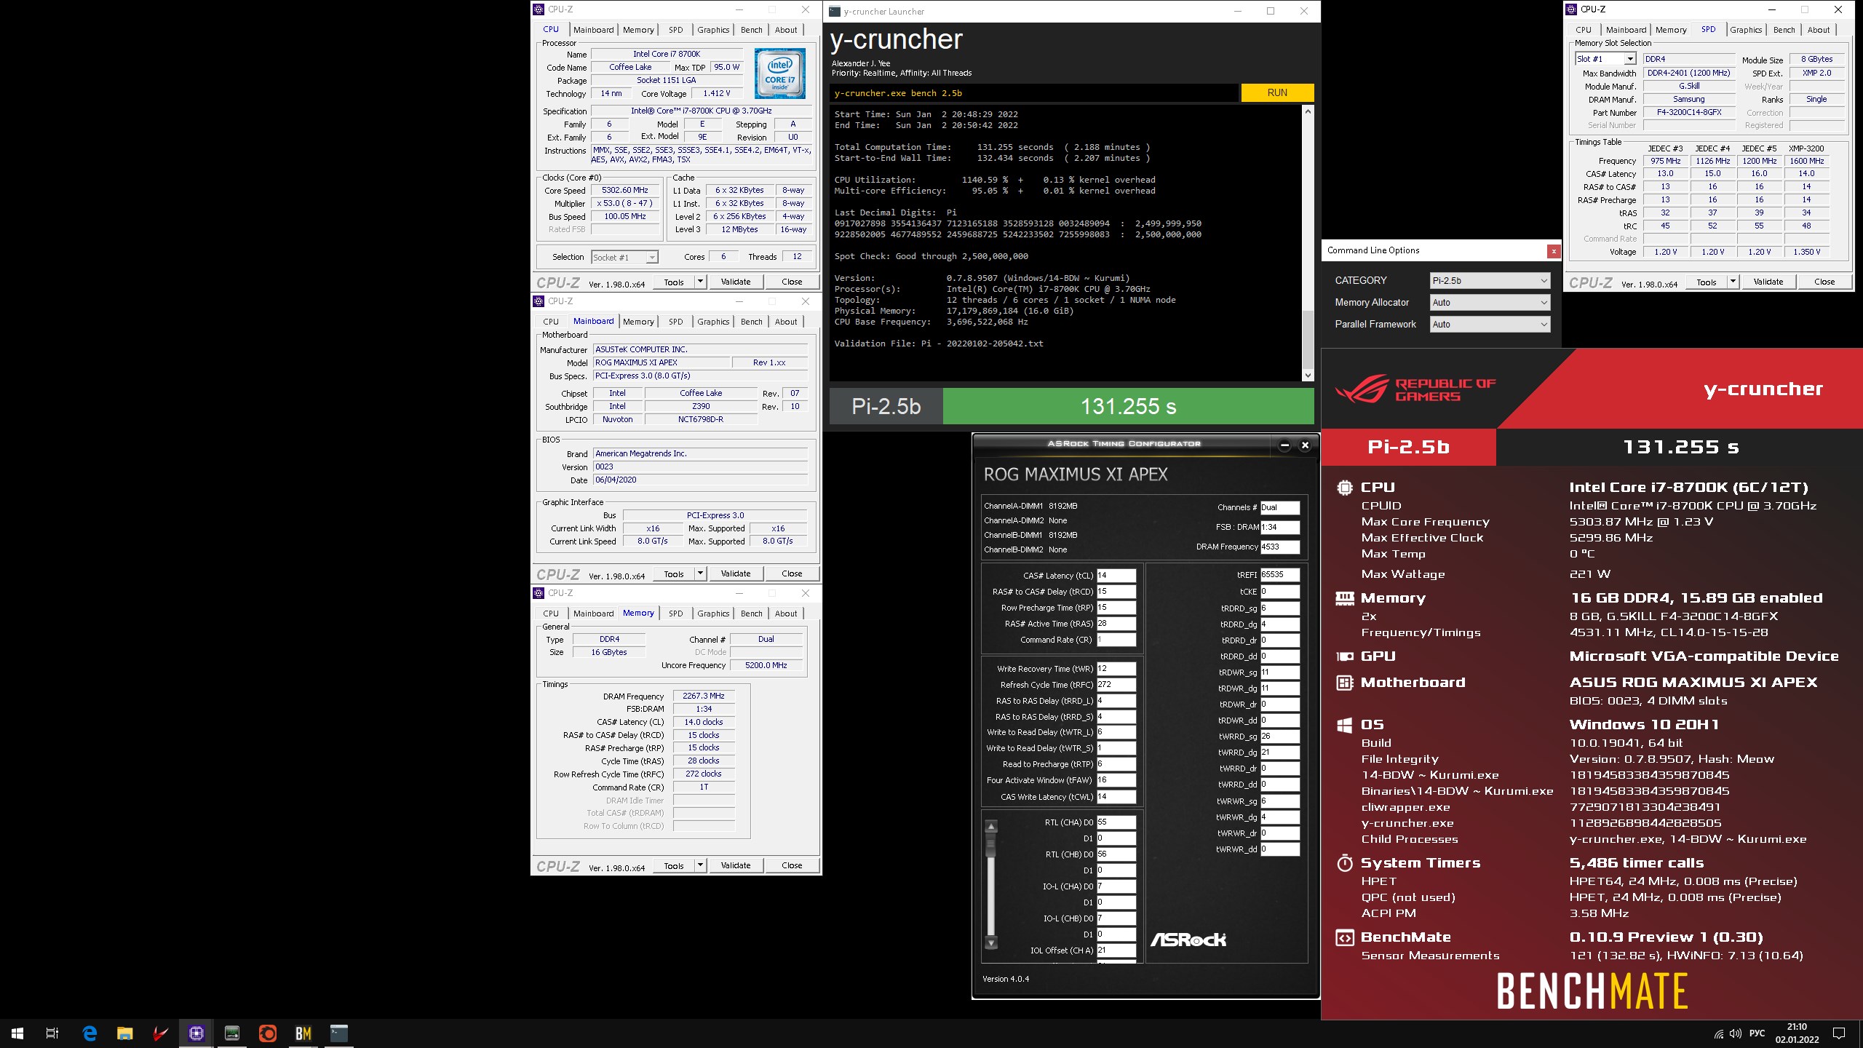Switch to BenchMate via BM taskbar icon

[x=303, y=1033]
